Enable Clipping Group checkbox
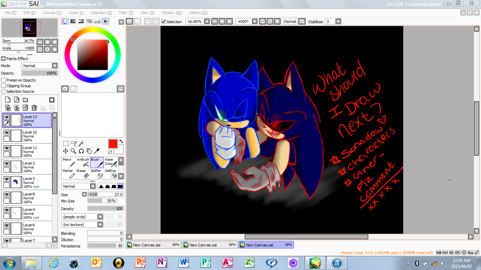Image resolution: width=481 pixels, height=270 pixels. pyautogui.click(x=4, y=86)
